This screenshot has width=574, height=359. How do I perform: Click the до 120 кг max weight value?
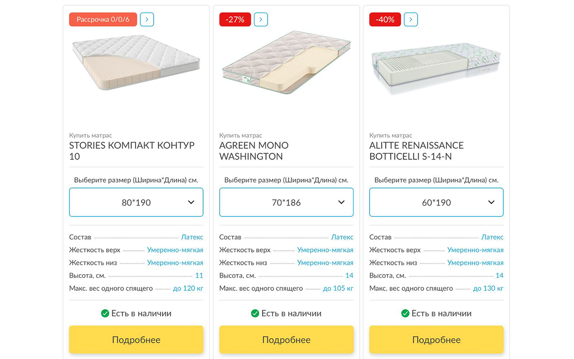[188, 288]
